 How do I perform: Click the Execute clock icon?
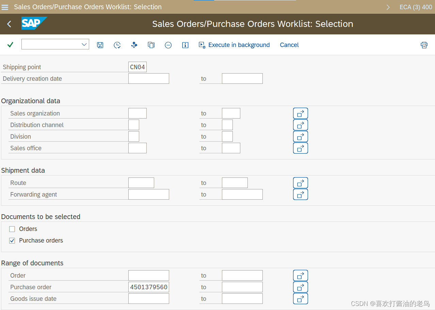tap(117, 45)
